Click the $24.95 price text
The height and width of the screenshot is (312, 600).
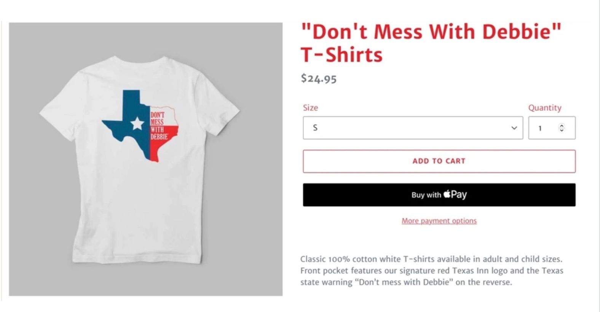point(319,78)
